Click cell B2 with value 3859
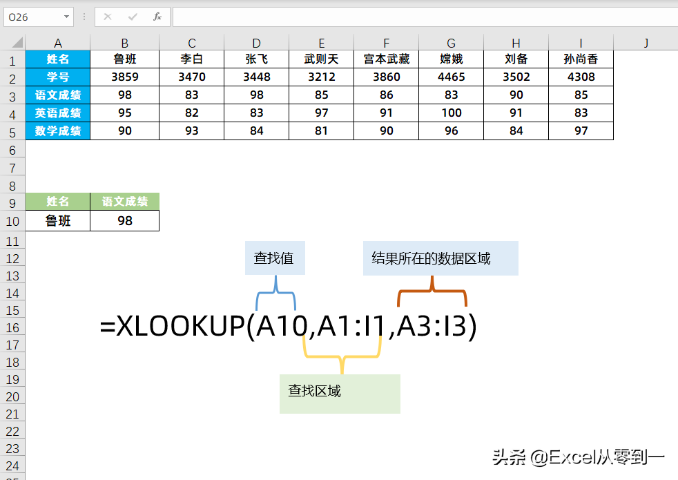This screenshot has height=480, width=678. tap(124, 77)
